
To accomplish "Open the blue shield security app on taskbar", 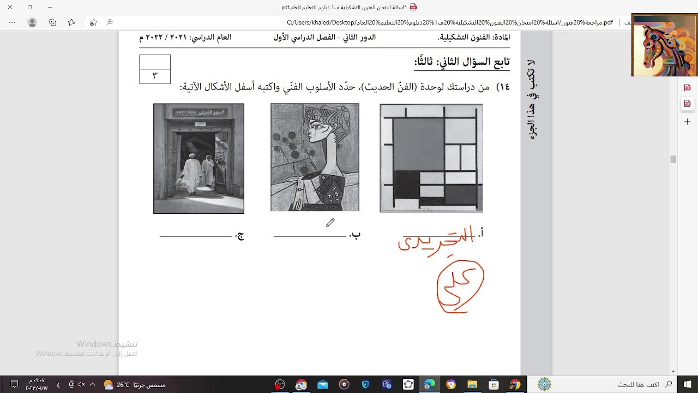I will click(x=365, y=384).
